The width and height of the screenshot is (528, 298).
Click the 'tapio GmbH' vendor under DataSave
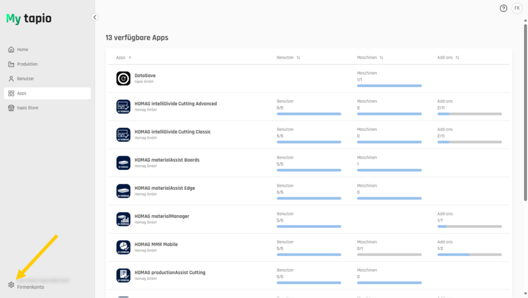[x=144, y=82]
